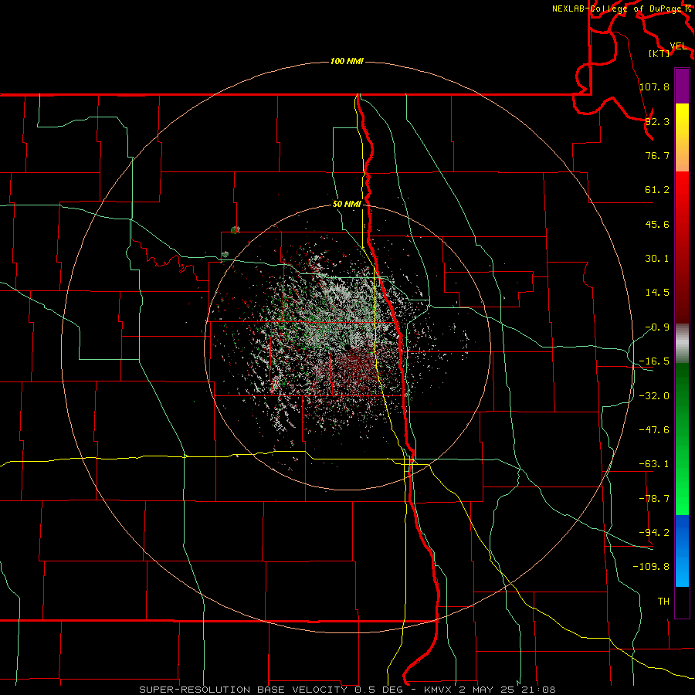Click the -47.6 velocity scale value

(654, 430)
